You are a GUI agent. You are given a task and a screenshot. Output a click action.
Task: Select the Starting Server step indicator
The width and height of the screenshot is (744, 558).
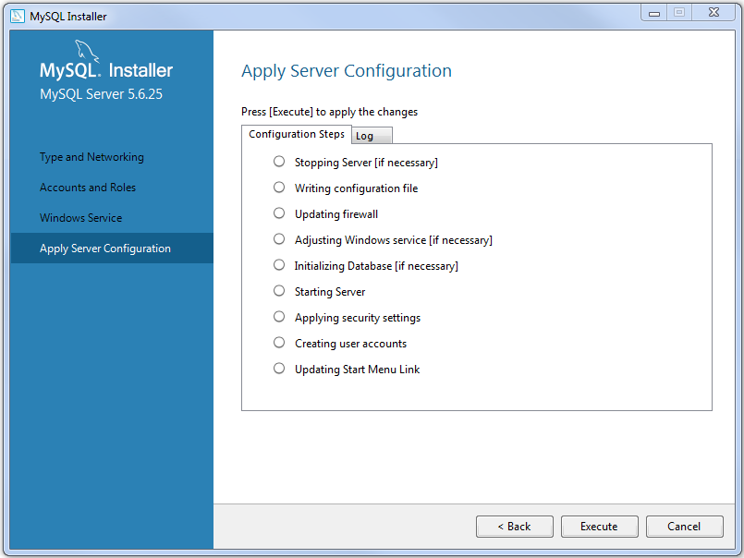(x=279, y=291)
